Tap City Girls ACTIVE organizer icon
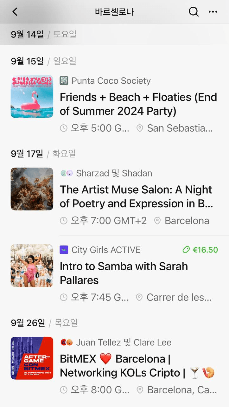Viewport: 229px width, 407px height. pyautogui.click(x=64, y=250)
